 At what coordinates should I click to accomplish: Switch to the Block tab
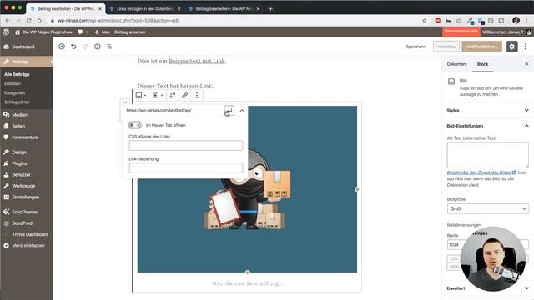(482, 64)
